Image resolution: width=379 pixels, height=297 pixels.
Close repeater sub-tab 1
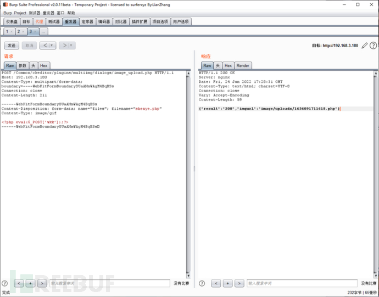[12, 32]
